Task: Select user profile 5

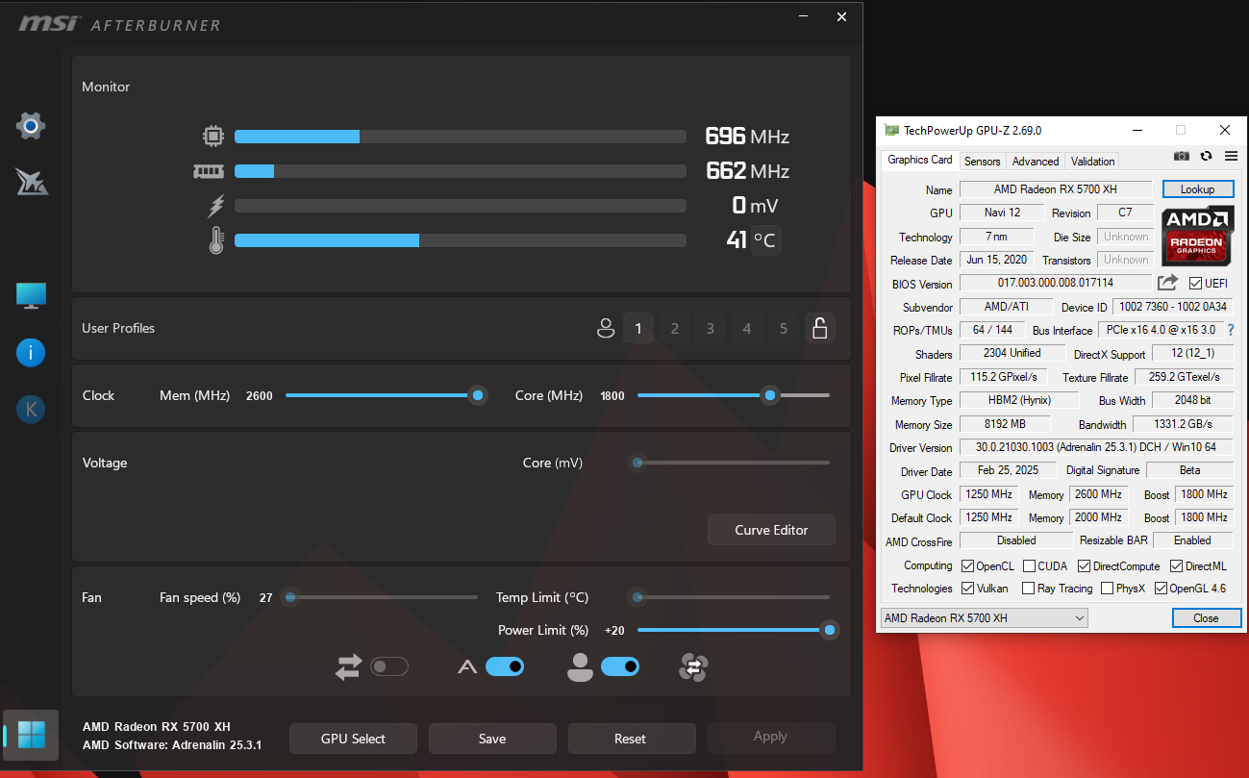Action: (784, 328)
